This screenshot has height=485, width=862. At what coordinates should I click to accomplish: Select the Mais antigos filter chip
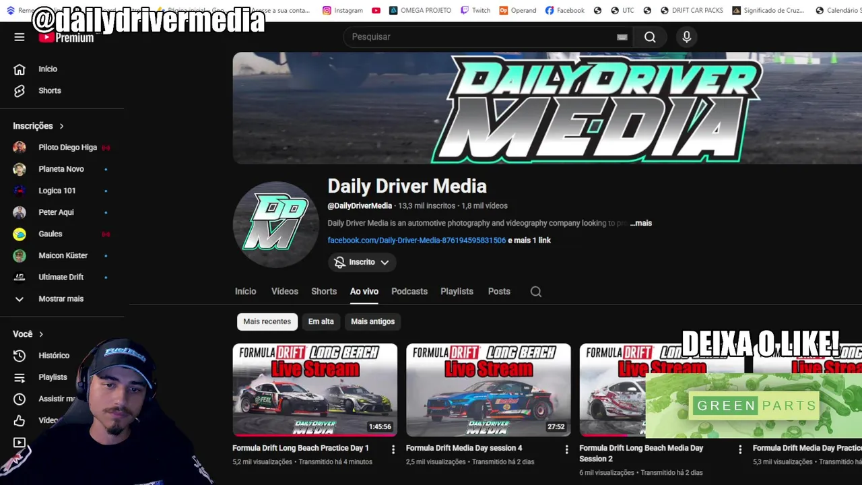(372, 321)
